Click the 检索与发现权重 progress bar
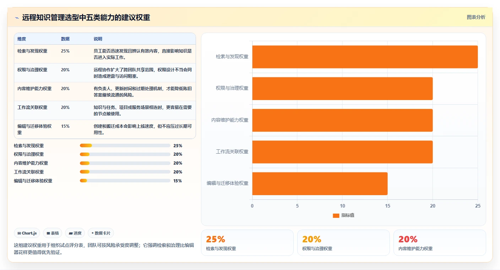 [x=125, y=145]
